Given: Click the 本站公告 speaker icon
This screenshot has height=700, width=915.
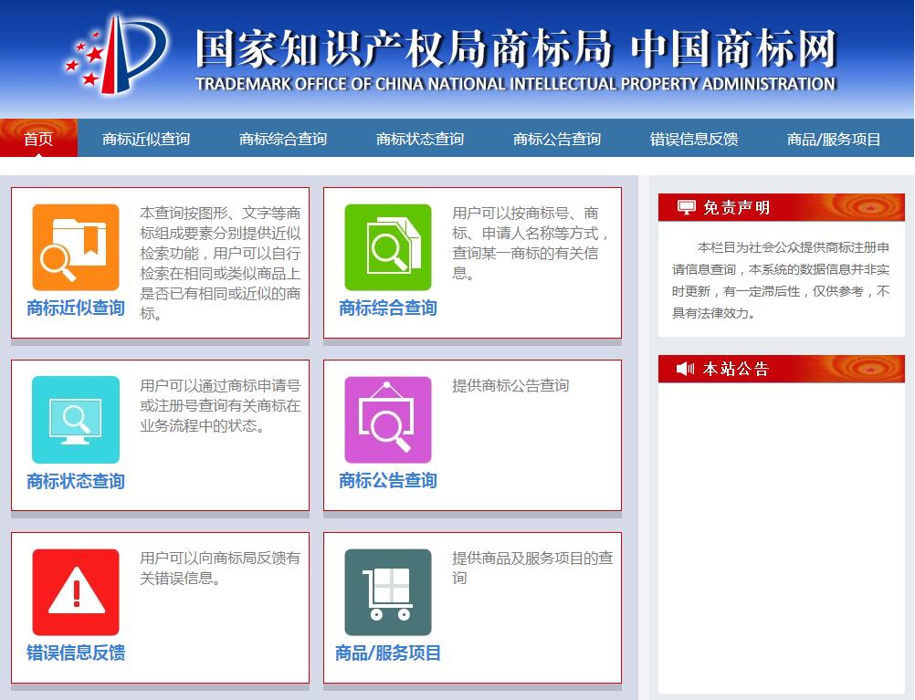Looking at the screenshot, I should 685,369.
